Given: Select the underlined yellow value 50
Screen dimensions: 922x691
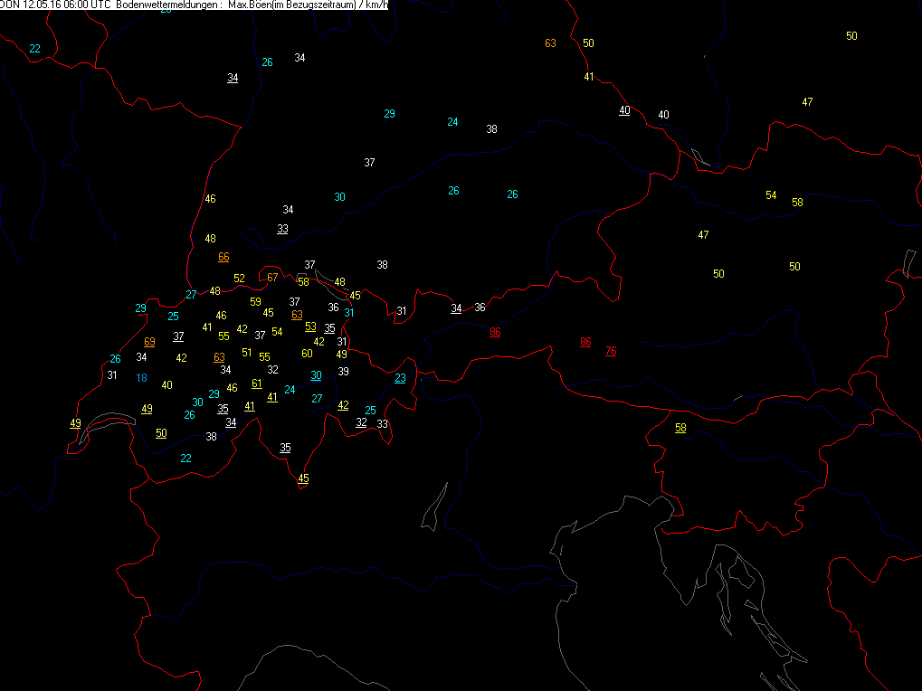Looking at the screenshot, I should coord(161,433).
